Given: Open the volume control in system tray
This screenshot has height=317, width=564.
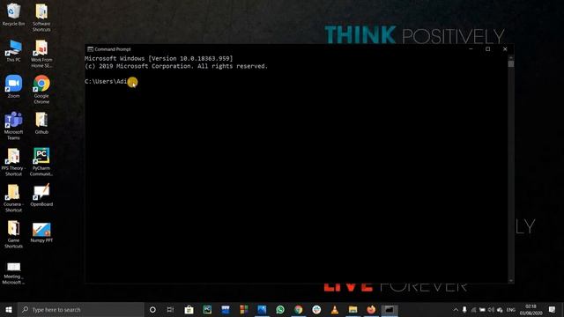Looking at the screenshot, I should tap(491, 309).
